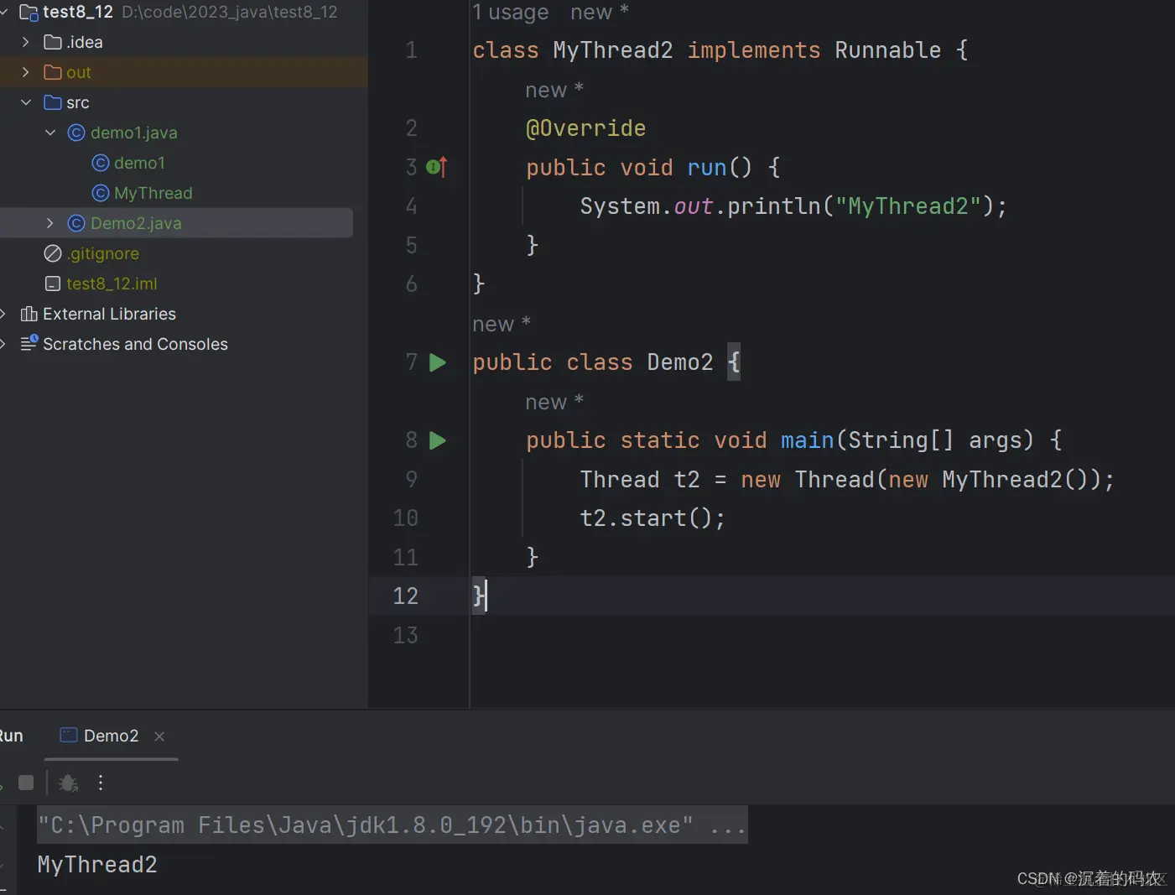The image size is (1175, 895).
Task: Switch to the Demo2 run tab
Action: point(111,736)
